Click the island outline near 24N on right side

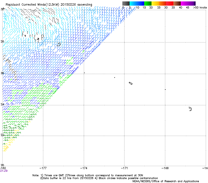(190, 109)
